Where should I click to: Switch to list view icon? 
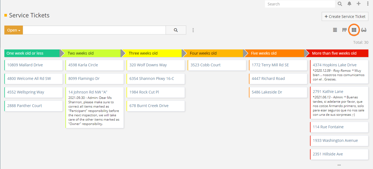(335, 30)
